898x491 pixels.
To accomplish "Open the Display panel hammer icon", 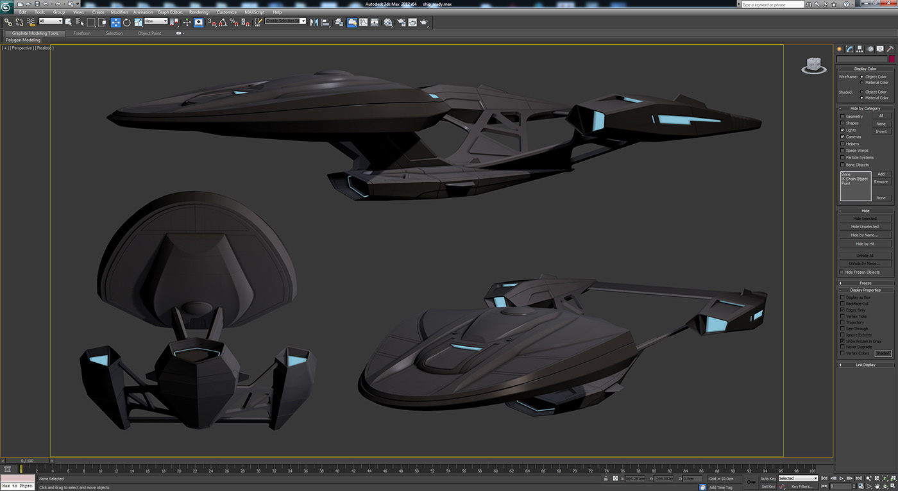I will (x=890, y=48).
